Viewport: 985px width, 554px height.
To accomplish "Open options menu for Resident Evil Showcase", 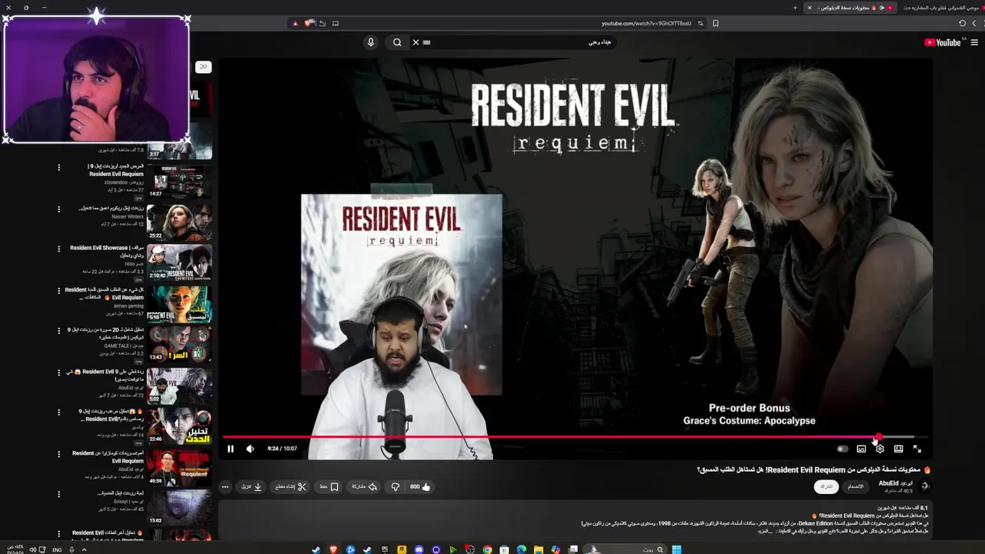I will (x=58, y=249).
